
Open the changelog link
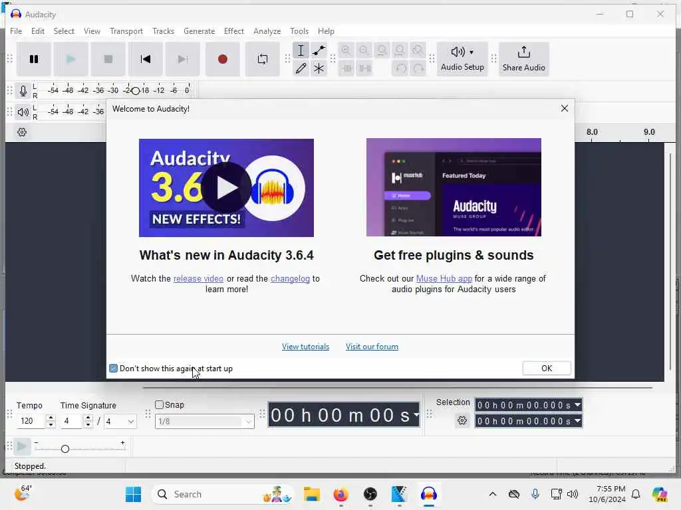click(290, 279)
